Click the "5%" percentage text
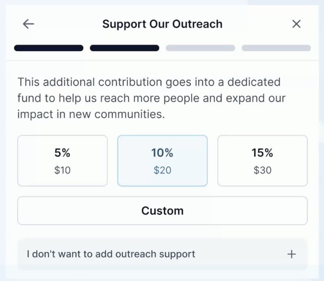324x281 pixels. [62, 153]
